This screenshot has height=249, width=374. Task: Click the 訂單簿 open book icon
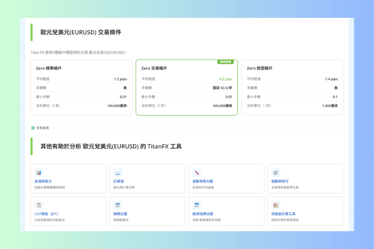(x=118, y=173)
